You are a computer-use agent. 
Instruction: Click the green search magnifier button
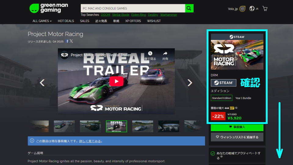tap(189, 8)
